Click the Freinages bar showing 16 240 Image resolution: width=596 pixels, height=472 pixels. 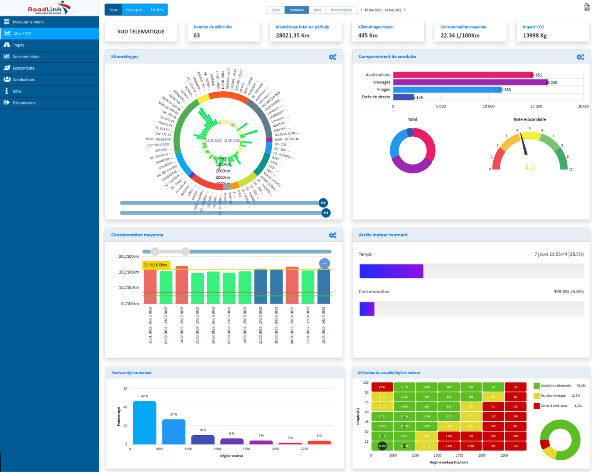click(471, 82)
